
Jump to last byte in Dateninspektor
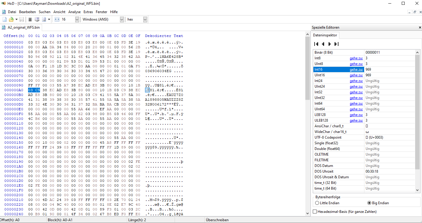336,44
